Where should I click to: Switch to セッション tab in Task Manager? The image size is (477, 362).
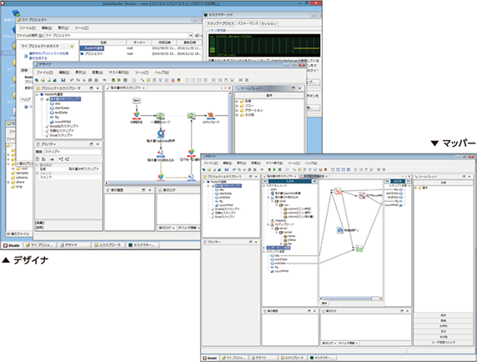click(x=269, y=23)
